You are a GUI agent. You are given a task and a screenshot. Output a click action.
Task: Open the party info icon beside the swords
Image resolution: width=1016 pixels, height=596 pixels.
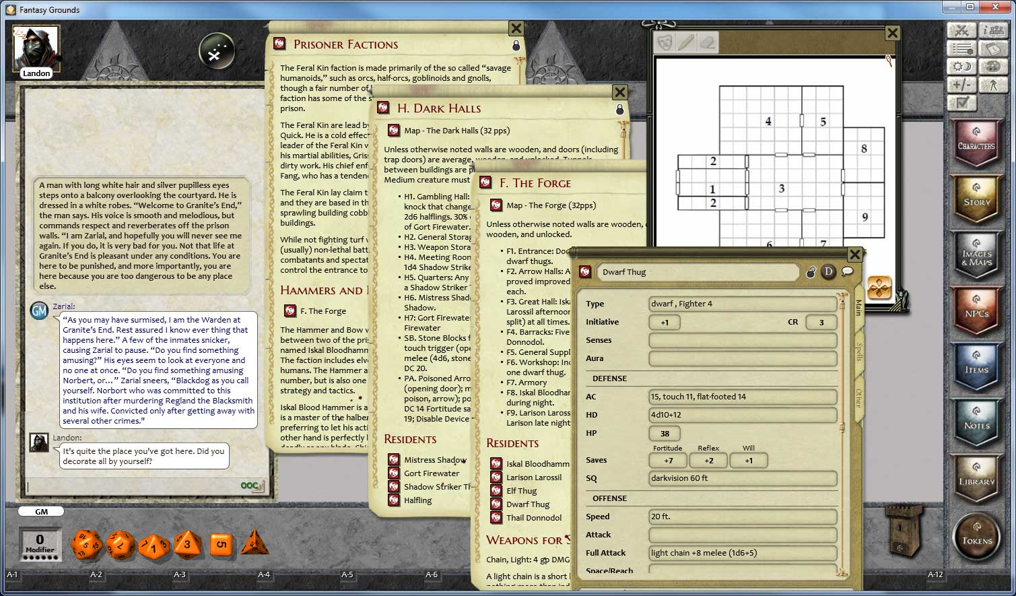(x=993, y=30)
